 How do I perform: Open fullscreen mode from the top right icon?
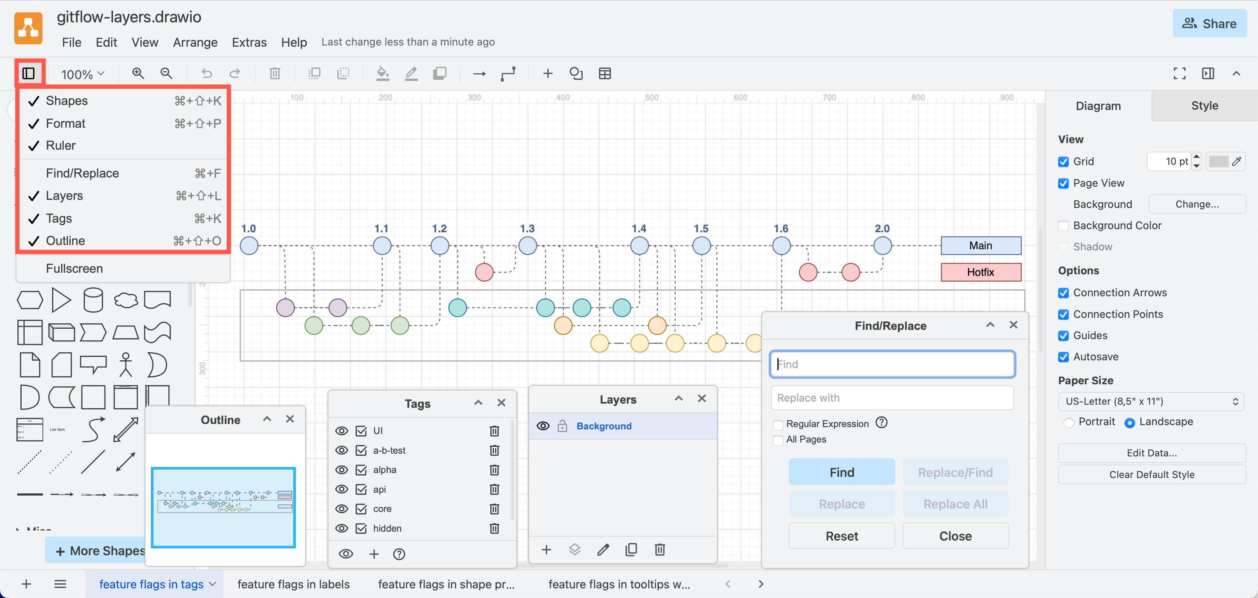[1179, 73]
